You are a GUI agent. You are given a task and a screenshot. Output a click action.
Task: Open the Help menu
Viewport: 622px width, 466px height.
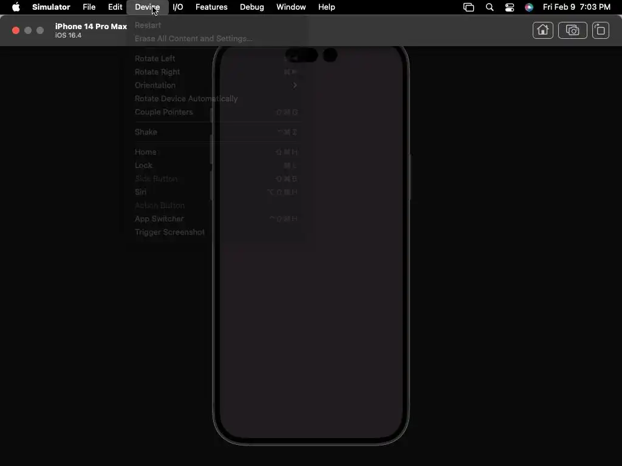(326, 7)
